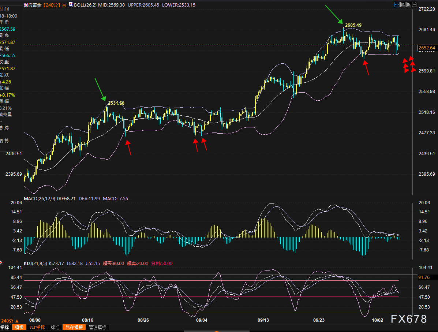Click the red arrow below the 08/23 low
The image size is (438, 332).
(x=128, y=148)
